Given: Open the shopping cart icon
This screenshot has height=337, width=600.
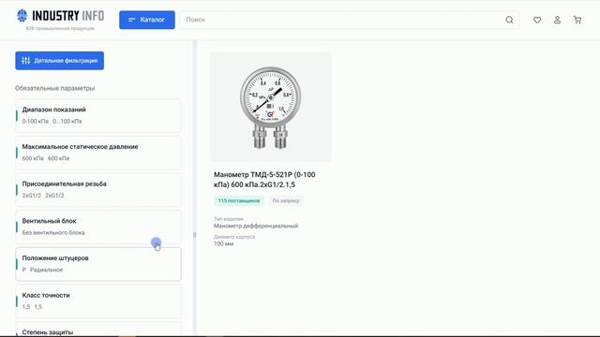Looking at the screenshot, I should click(x=577, y=20).
